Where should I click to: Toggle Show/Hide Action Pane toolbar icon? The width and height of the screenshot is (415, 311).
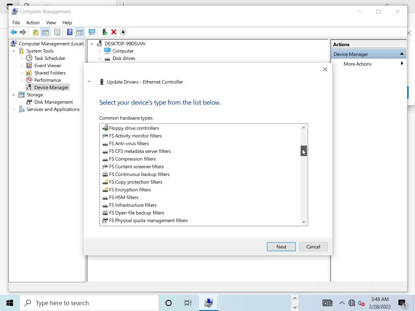[80, 32]
